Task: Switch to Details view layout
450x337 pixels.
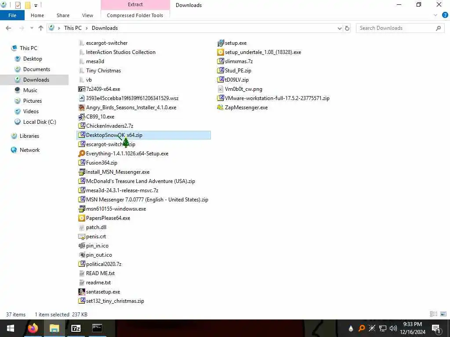Action: [x=433, y=314]
